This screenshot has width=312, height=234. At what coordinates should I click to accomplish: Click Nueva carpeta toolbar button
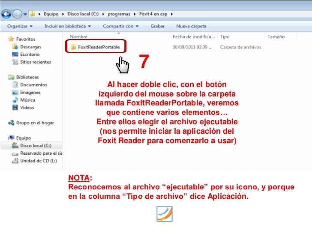tap(191, 26)
